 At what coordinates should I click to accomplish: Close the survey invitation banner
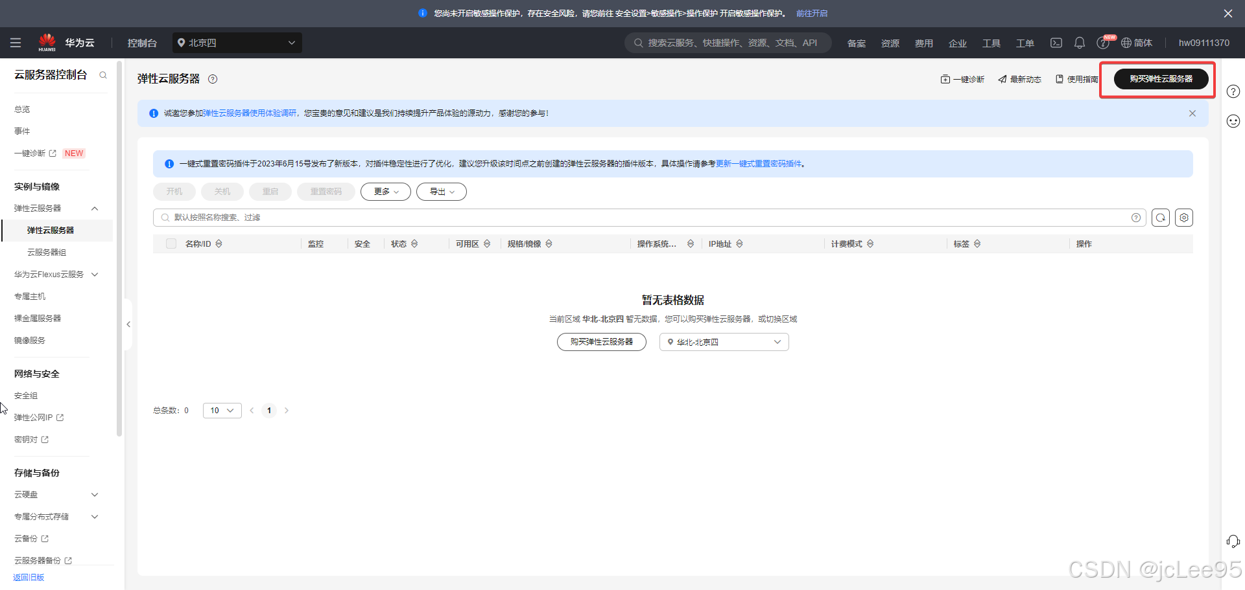click(x=1192, y=113)
